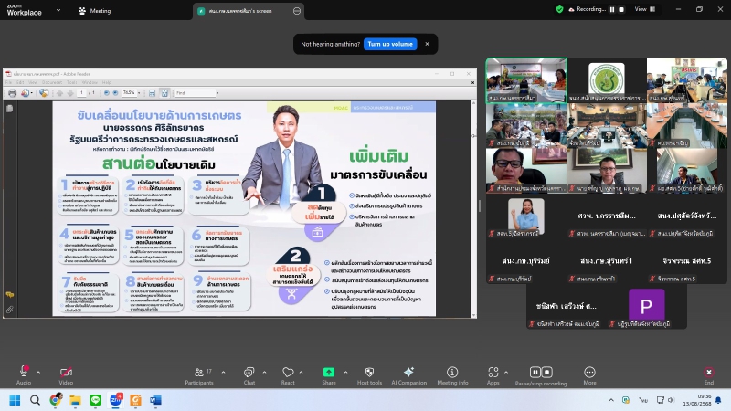Open the Meeting tab at top
The width and height of the screenshot is (731, 411).
click(x=95, y=11)
